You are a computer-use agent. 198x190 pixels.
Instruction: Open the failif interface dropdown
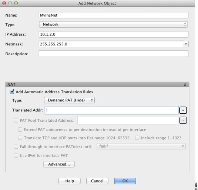141,146
